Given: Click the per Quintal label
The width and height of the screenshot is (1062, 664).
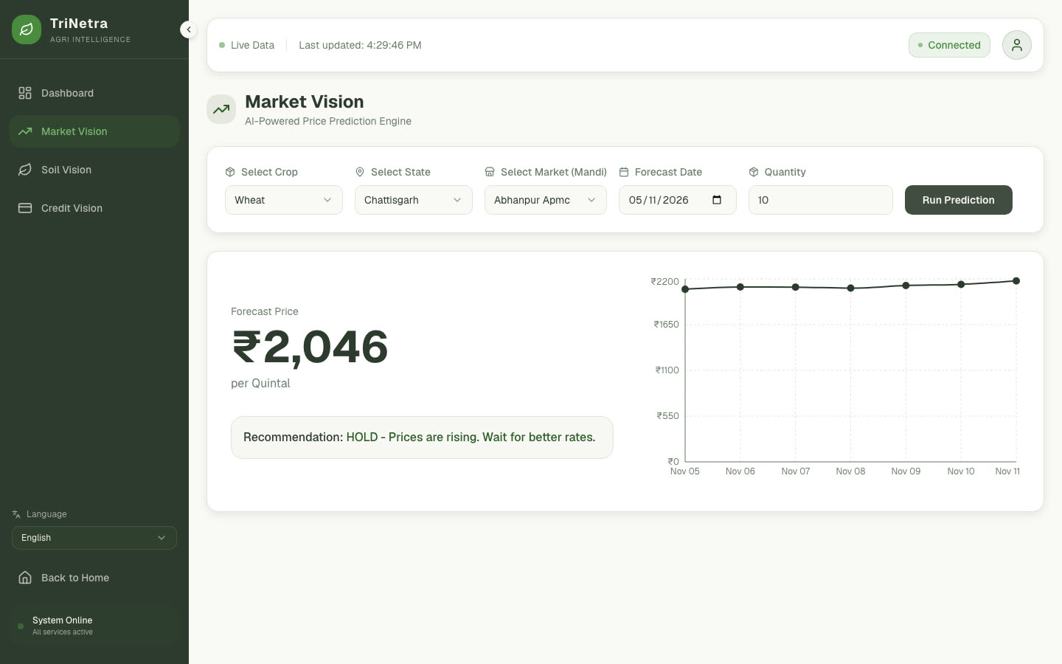Looking at the screenshot, I should pyautogui.click(x=260, y=384).
